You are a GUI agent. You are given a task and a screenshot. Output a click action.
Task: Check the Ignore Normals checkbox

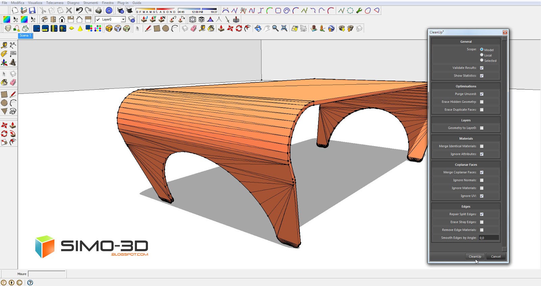[481, 180]
